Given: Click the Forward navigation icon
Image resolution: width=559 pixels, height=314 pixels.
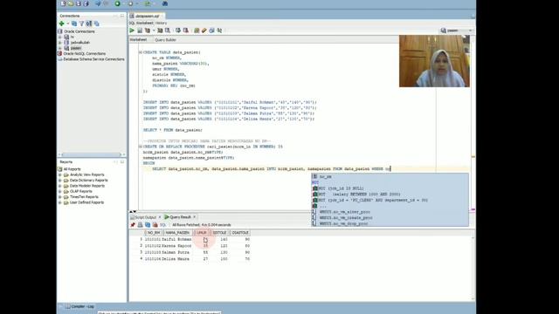Looking at the screenshot, I should pyautogui.click(x=130, y=3).
